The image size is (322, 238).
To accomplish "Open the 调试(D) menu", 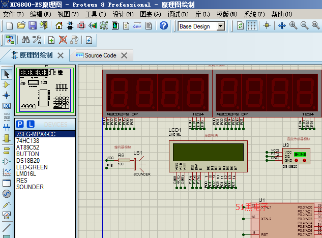I will (178, 14).
